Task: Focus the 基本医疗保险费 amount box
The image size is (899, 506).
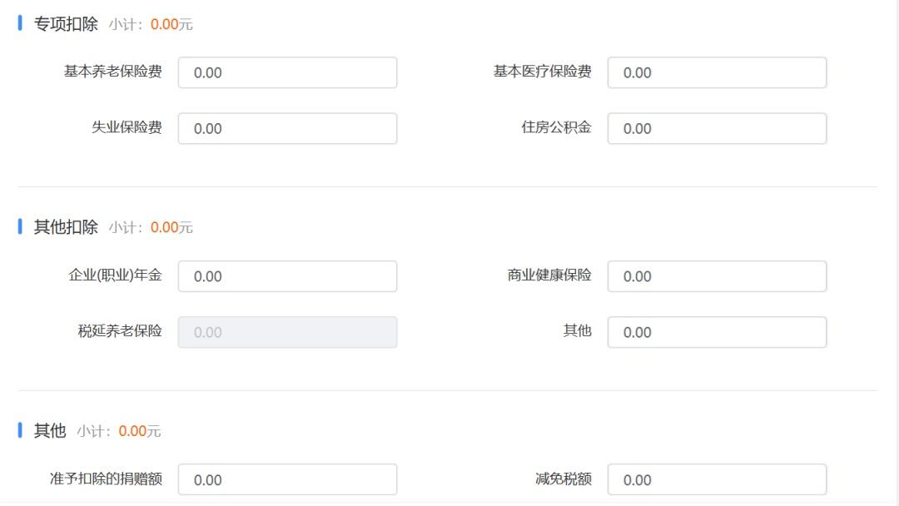Action: pyautogui.click(x=717, y=72)
